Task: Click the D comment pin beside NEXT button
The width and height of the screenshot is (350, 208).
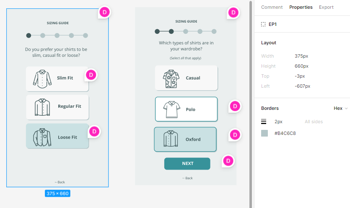Action: tap(228, 161)
